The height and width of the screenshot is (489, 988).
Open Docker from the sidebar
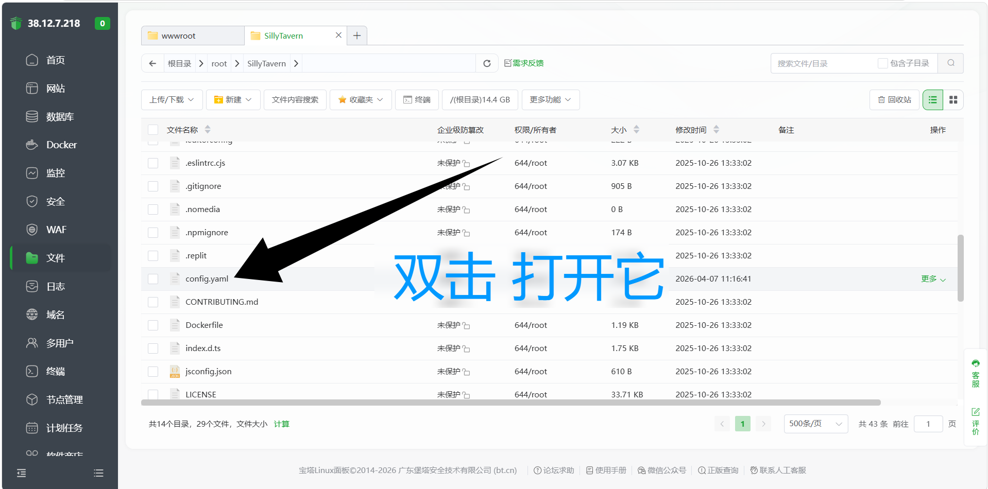point(61,145)
